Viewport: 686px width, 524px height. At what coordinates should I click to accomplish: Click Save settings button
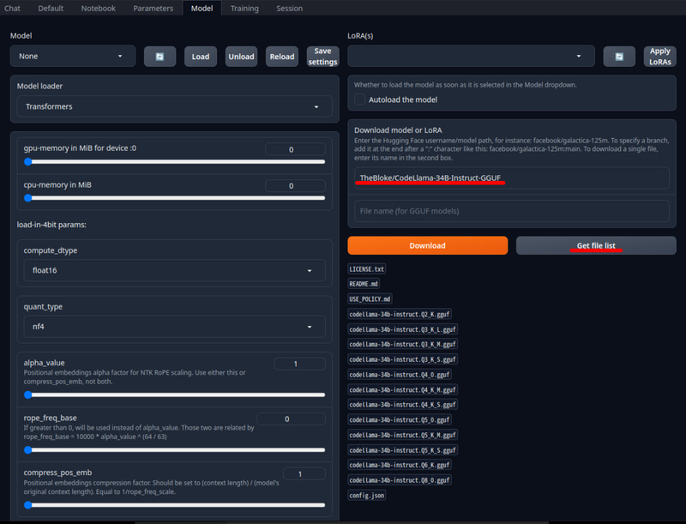(322, 57)
